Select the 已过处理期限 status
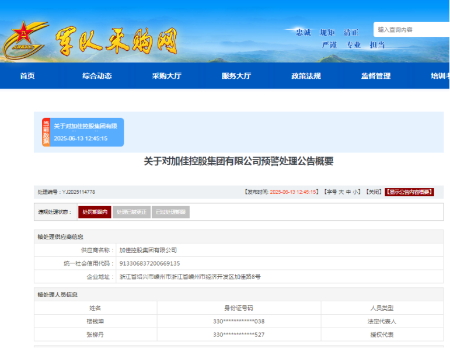Image resolution: width=450 pixels, height=348 pixels. [x=171, y=212]
